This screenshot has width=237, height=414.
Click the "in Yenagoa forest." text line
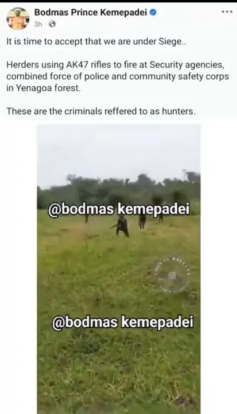click(x=43, y=88)
